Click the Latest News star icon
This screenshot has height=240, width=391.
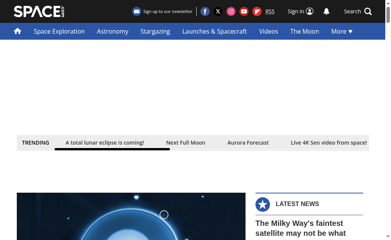pos(263,205)
